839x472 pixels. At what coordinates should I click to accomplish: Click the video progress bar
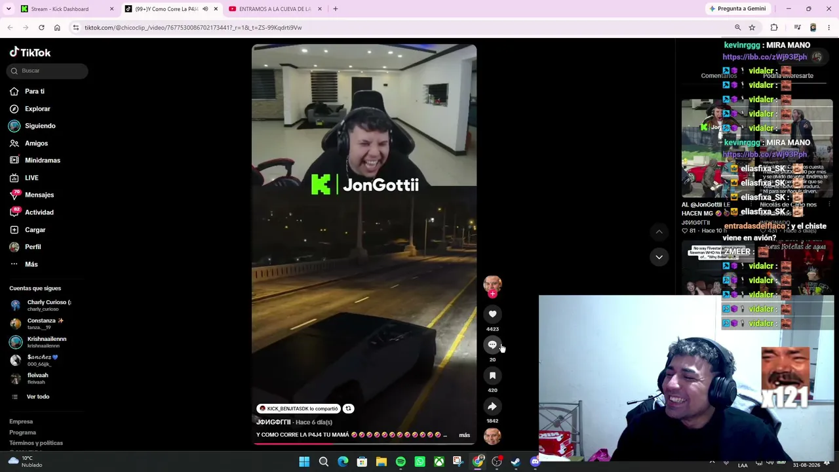point(364,444)
